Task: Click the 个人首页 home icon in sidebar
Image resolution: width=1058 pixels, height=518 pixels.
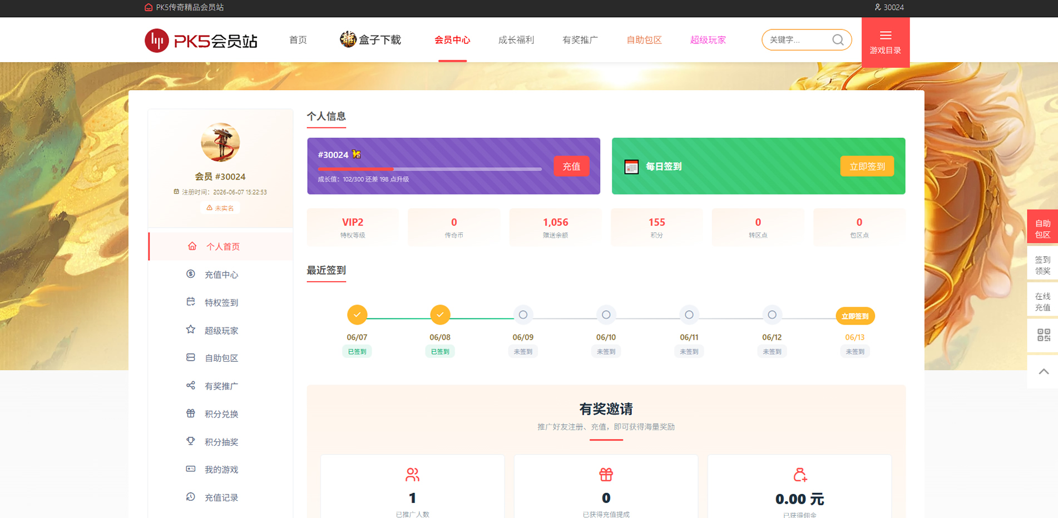Action: pyautogui.click(x=192, y=246)
